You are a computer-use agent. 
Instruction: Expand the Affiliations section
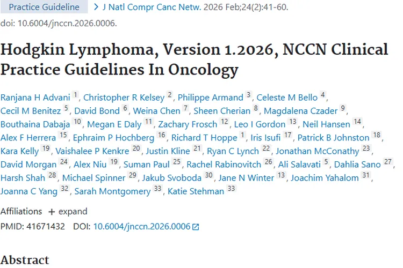(73, 212)
